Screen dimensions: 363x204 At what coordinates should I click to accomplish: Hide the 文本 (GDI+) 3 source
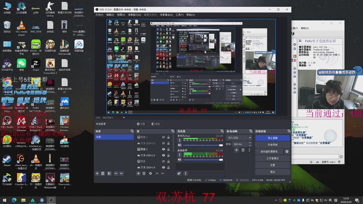pyautogui.click(x=163, y=155)
